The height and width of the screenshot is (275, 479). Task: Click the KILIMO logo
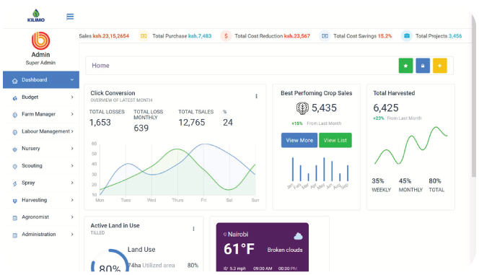[x=36, y=16]
